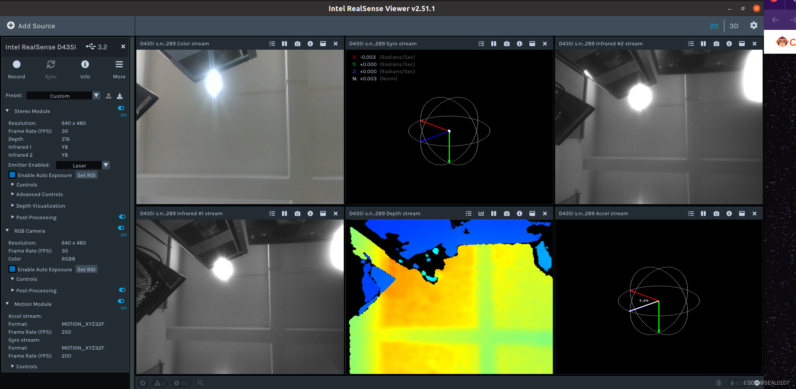796x389 pixels.
Task: Click the Gyro Frame Rate 200 value
Action: [66, 356]
